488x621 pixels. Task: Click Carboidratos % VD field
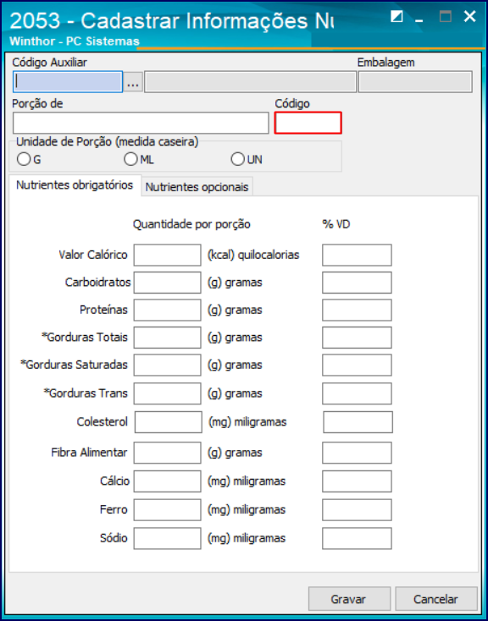point(357,283)
